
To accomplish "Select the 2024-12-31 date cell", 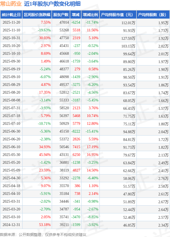I will click(x=11, y=225).
